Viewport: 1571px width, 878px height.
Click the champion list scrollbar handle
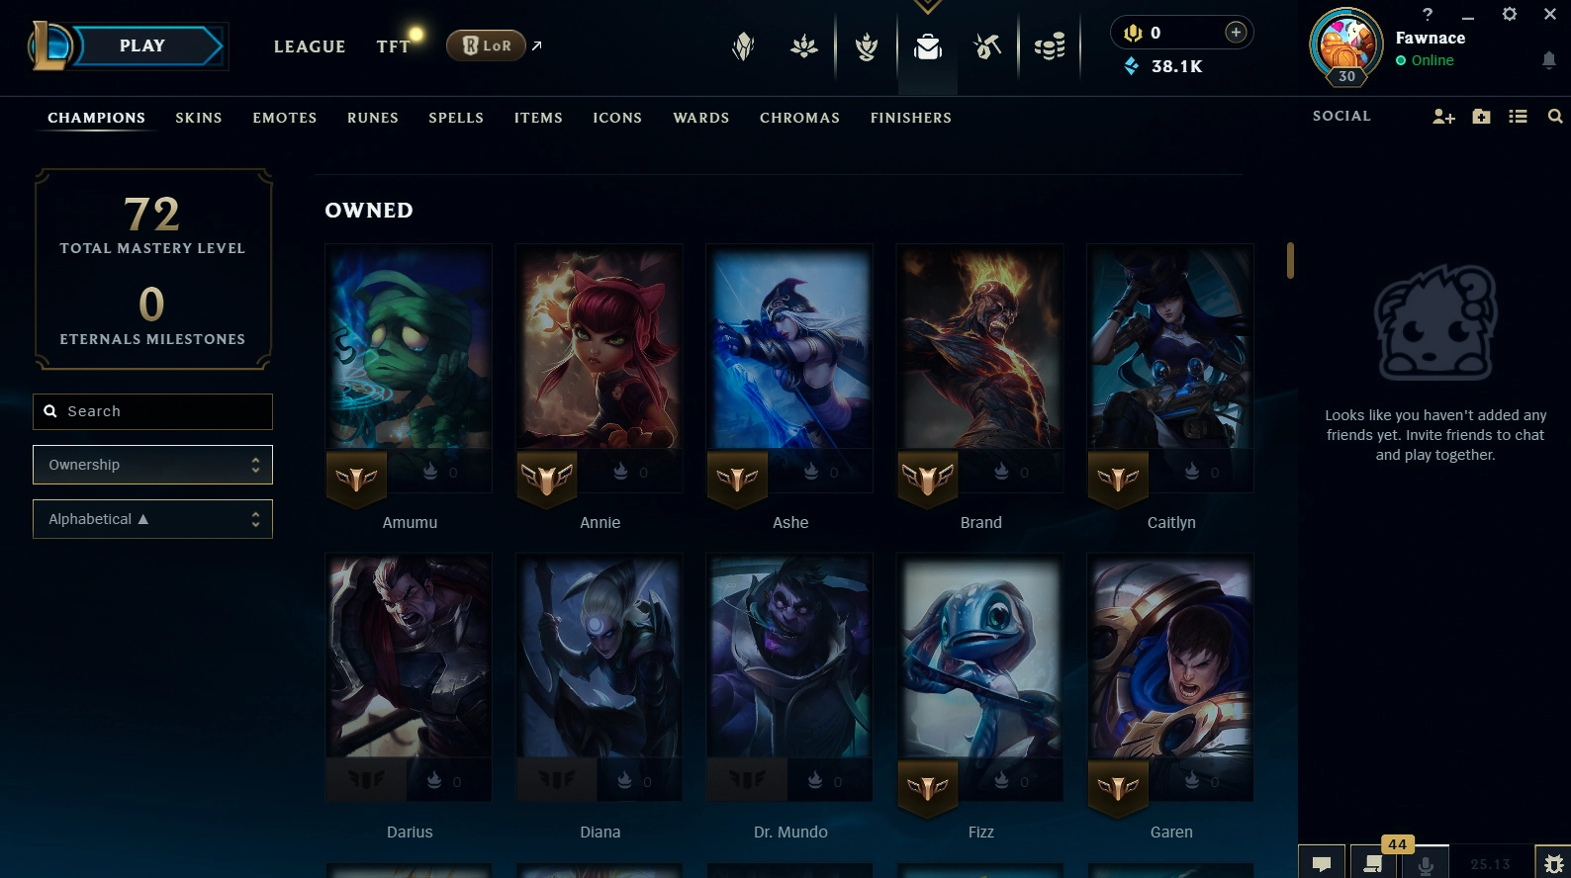1290,260
